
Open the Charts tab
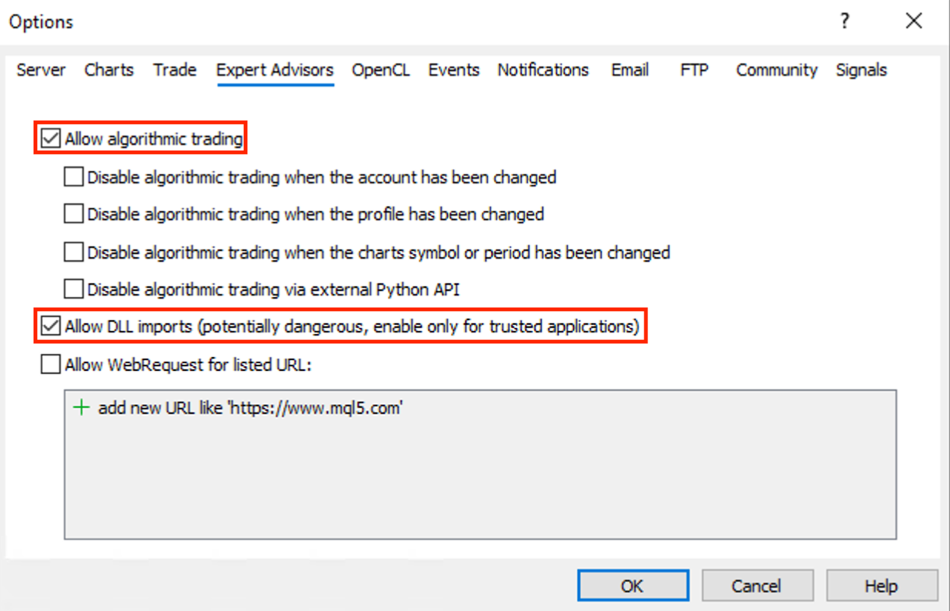109,70
